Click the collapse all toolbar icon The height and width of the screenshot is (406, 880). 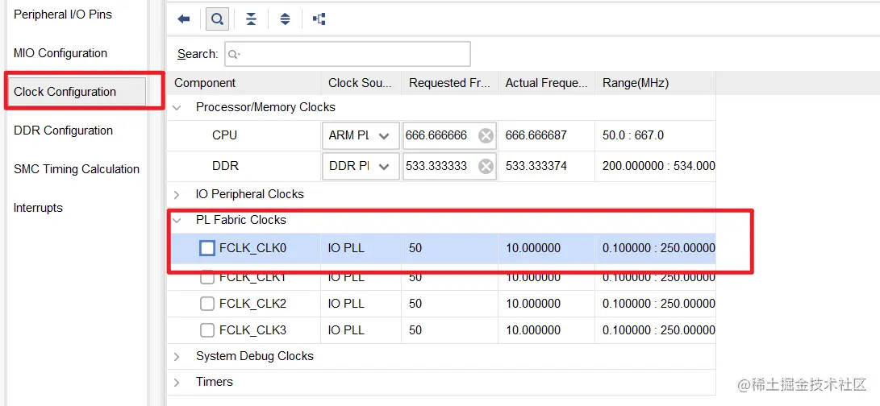252,19
